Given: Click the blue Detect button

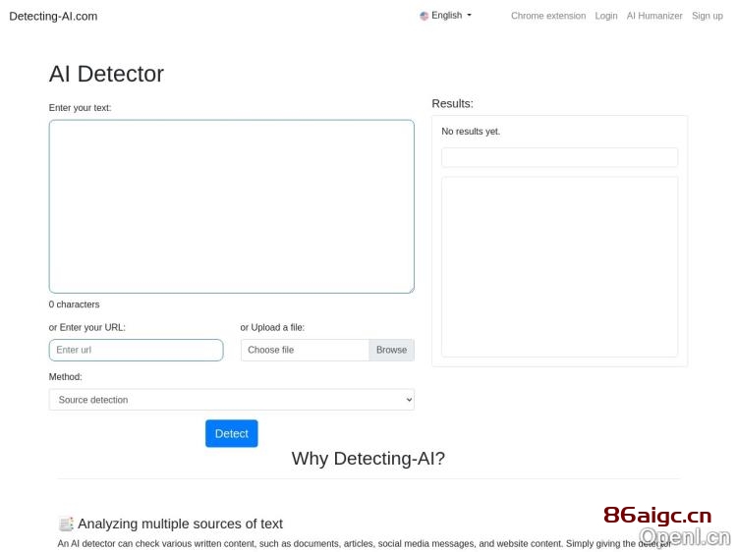Looking at the screenshot, I should pyautogui.click(x=231, y=433).
